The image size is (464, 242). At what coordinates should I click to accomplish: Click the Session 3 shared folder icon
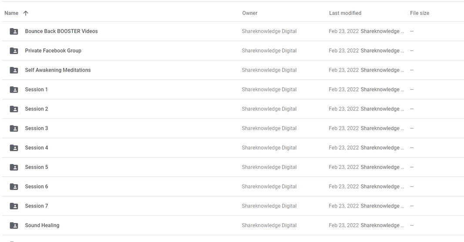click(x=14, y=128)
